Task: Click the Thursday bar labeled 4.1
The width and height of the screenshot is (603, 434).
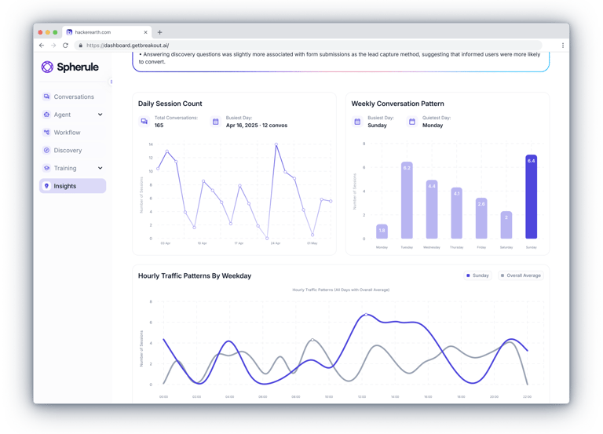Action: [x=456, y=213]
